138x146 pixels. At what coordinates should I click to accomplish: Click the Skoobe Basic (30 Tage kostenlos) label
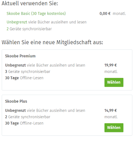tap(36, 14)
